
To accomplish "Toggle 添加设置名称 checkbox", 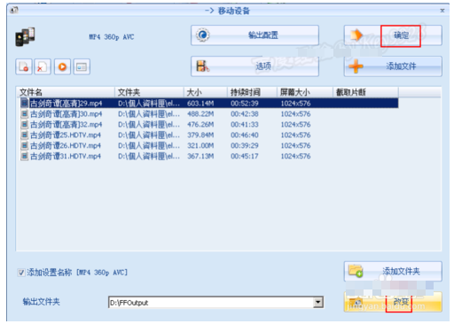I will [x=21, y=273].
